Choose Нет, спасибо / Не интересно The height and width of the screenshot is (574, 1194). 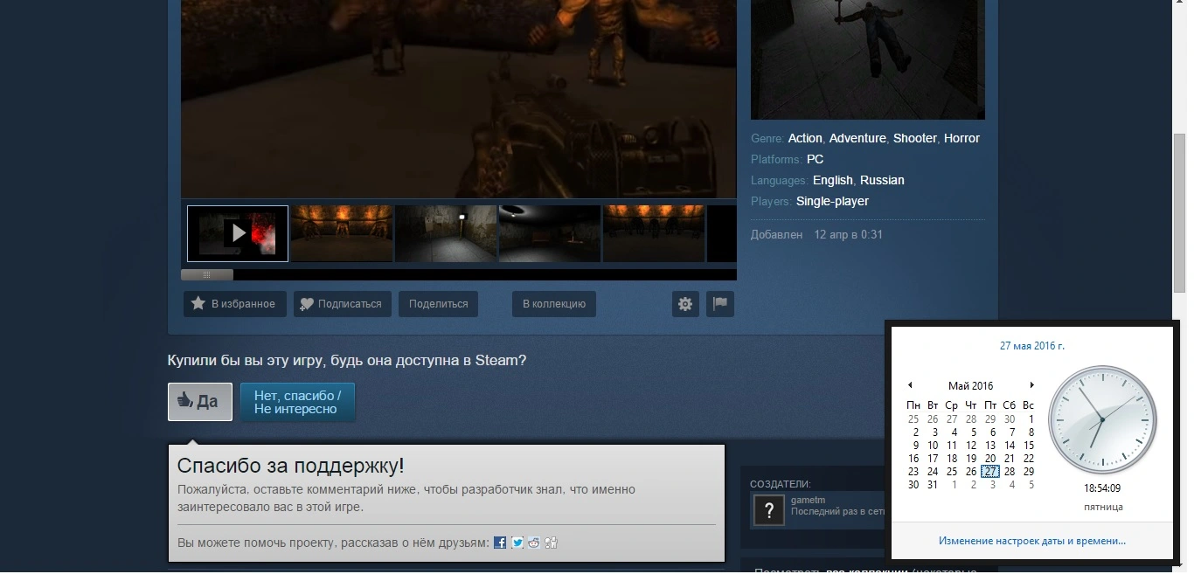[297, 402]
